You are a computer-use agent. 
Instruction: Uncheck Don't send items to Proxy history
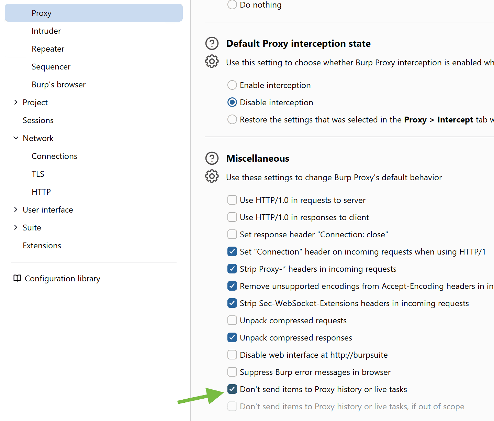(x=232, y=389)
